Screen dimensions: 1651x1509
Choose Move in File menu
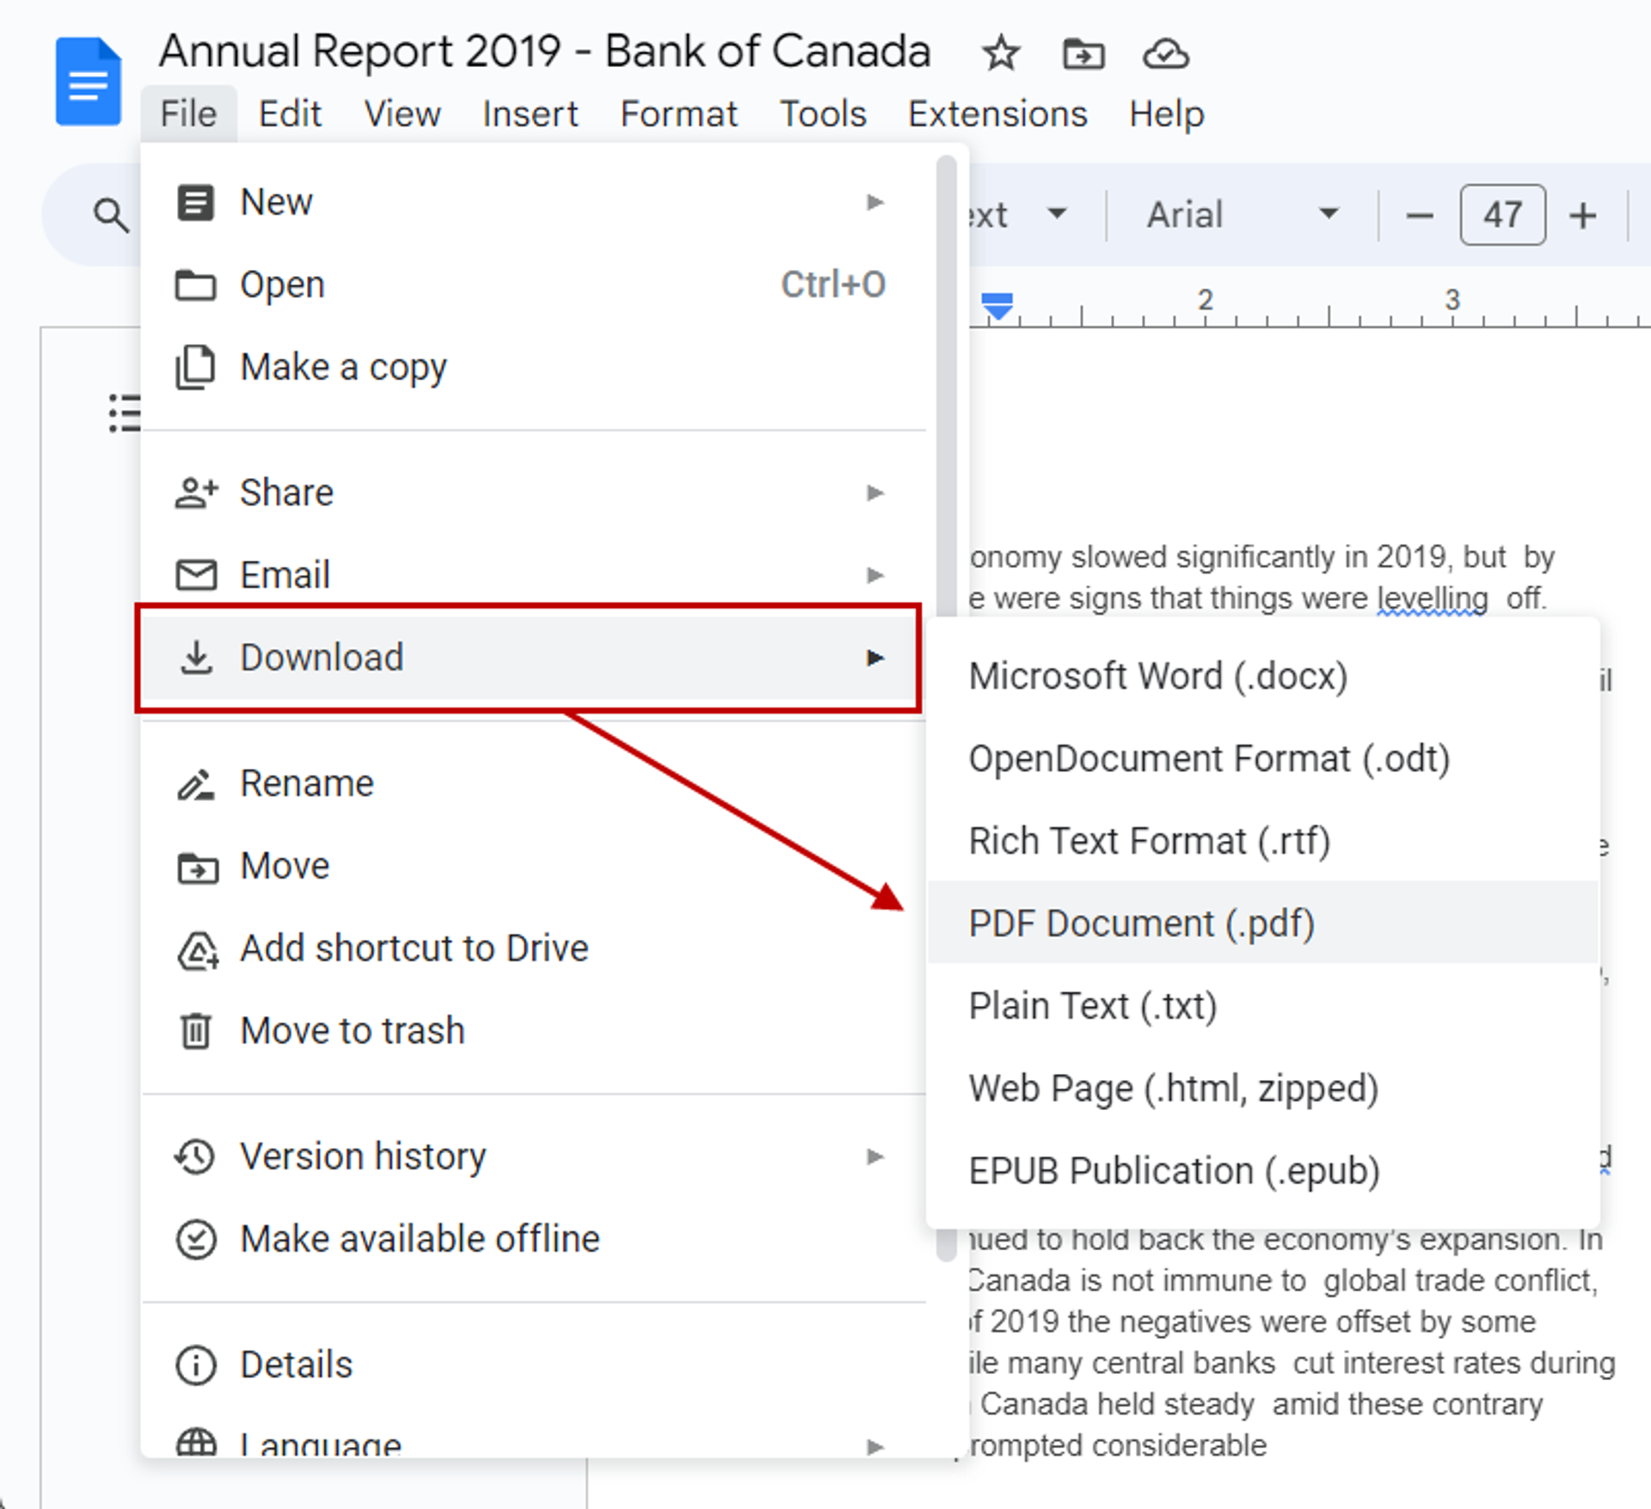[x=533, y=866]
